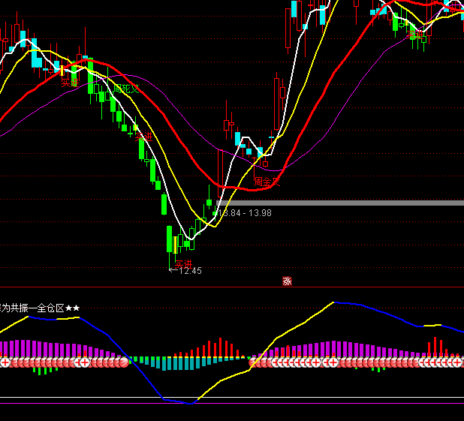Click the 买进 buy signal near 12.45
464x421 pixels.
[183, 263]
